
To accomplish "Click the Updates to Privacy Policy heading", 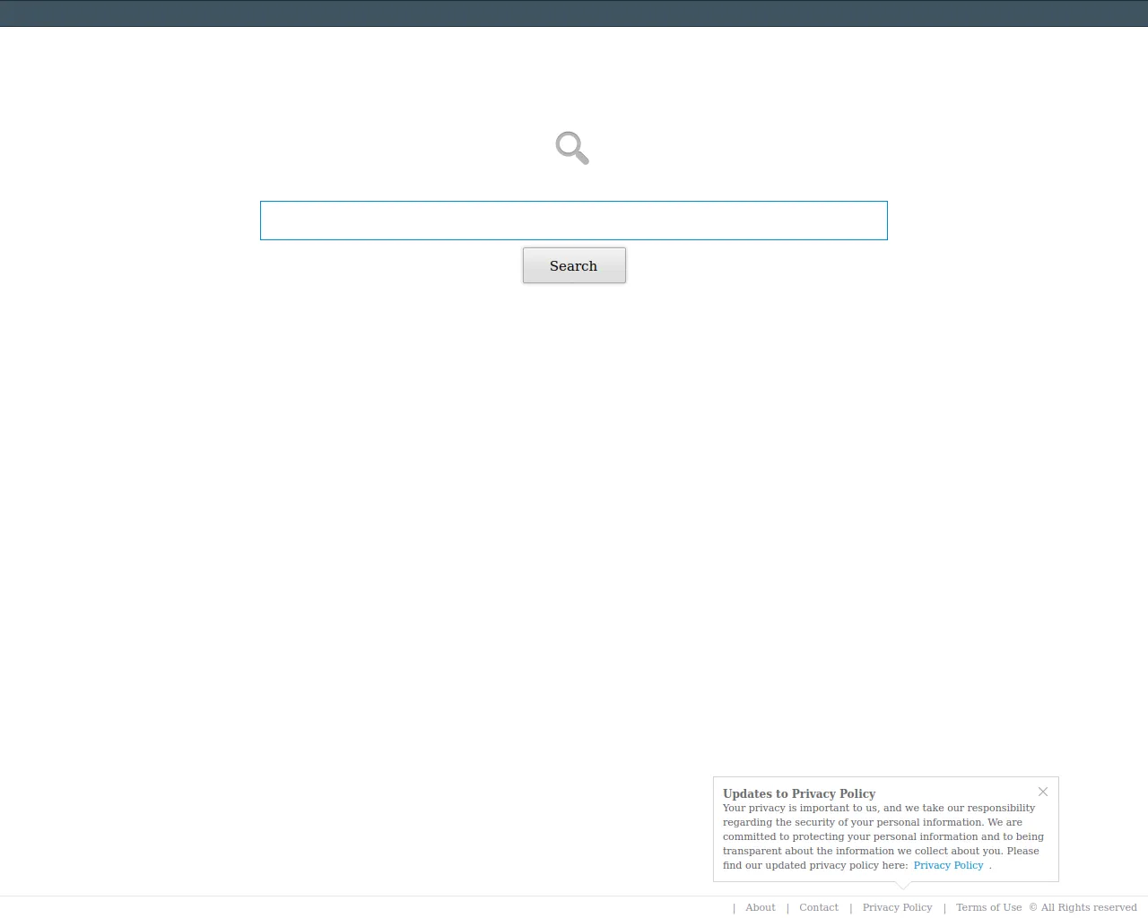I will tap(799, 793).
